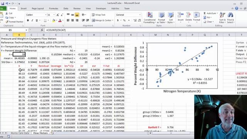Select cell B5 containing 39
Screen dimensions: 247x139
[19, 54]
